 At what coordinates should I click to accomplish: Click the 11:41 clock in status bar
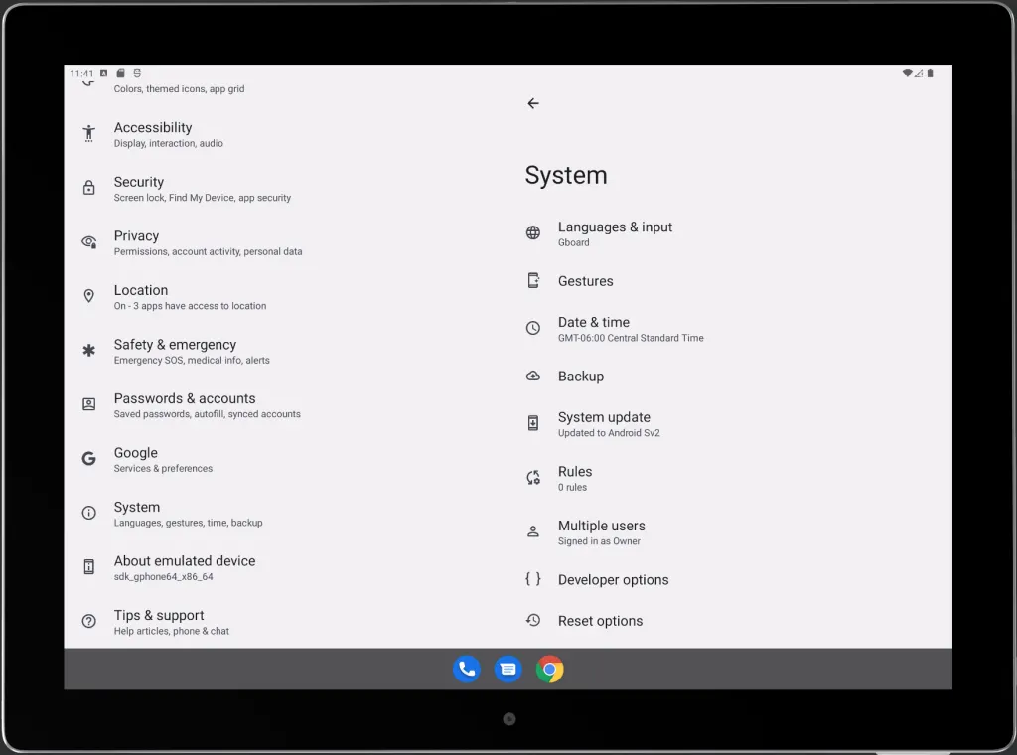coord(81,74)
